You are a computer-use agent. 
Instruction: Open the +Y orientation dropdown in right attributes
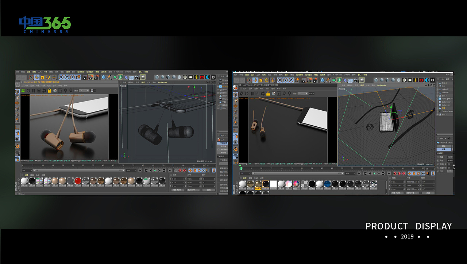pos(450,171)
